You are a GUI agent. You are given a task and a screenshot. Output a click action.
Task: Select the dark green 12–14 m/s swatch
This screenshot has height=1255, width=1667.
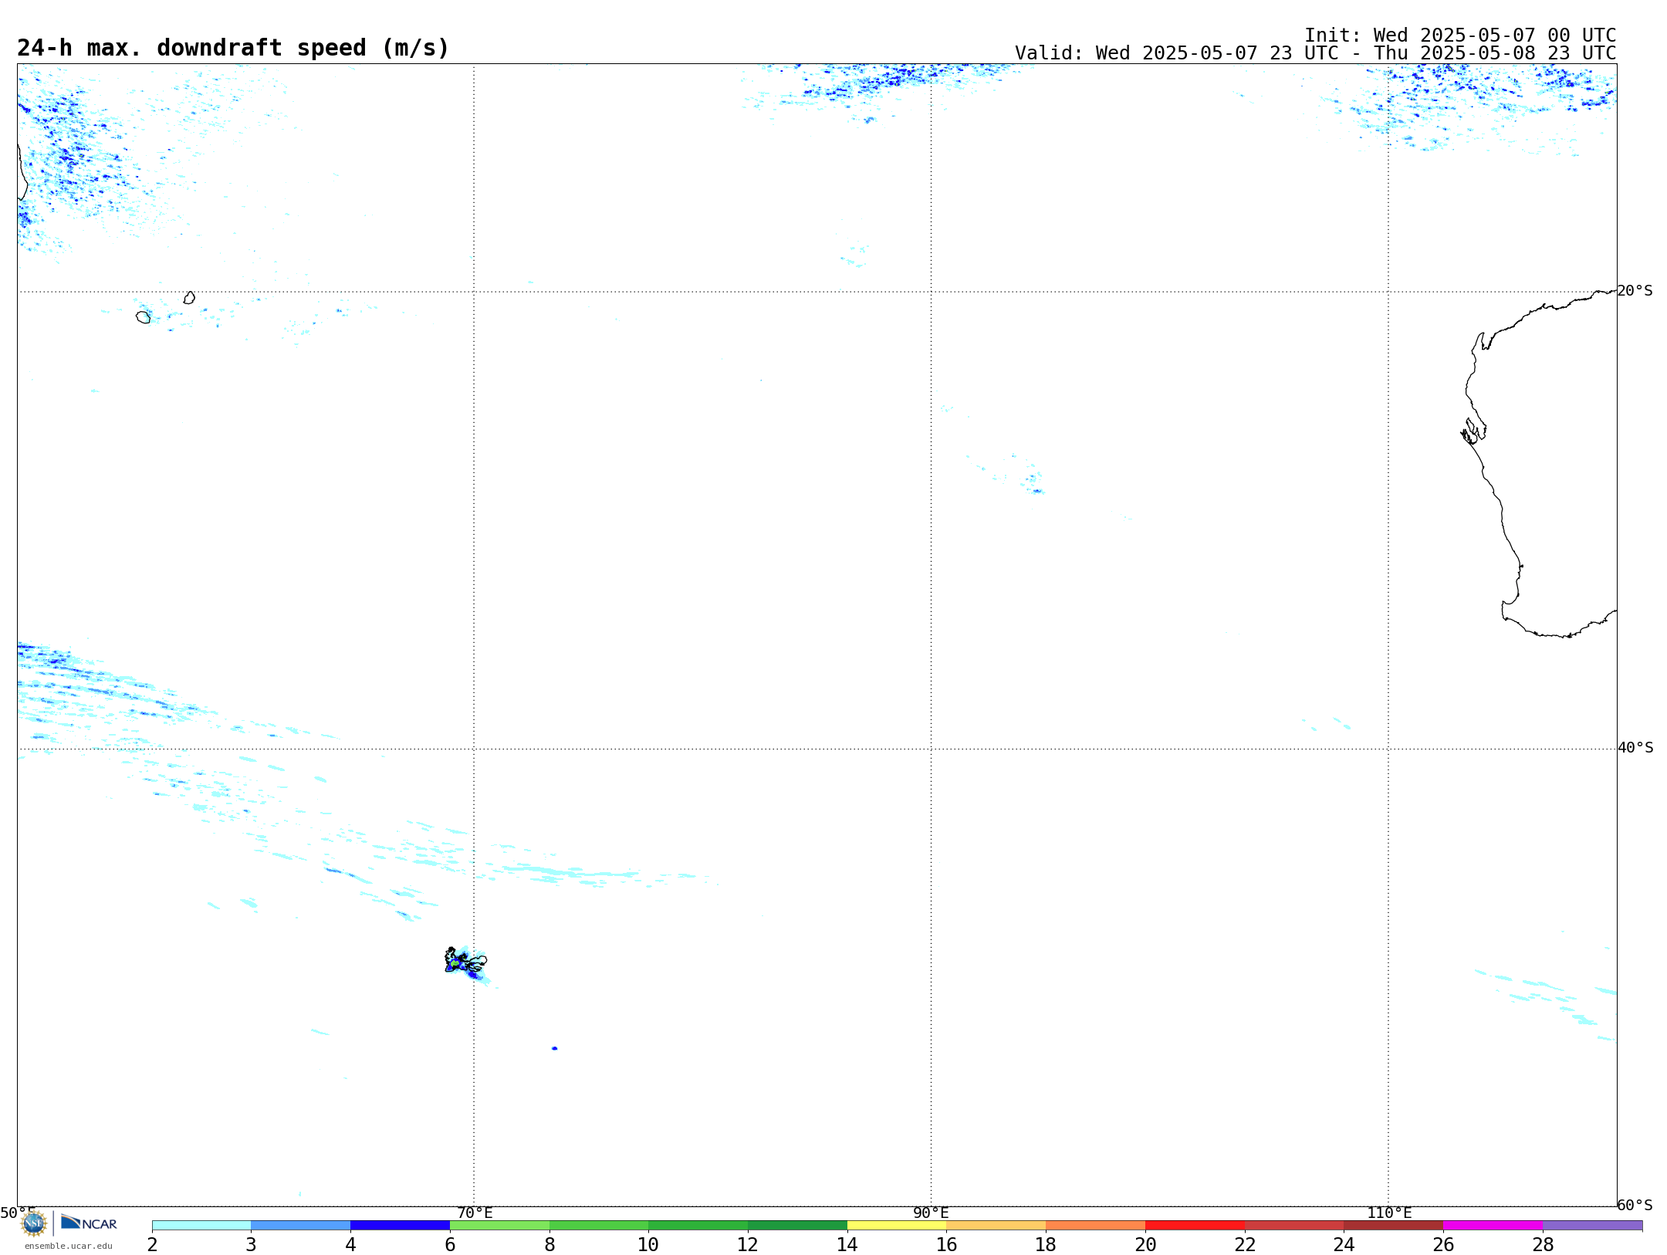point(797,1226)
